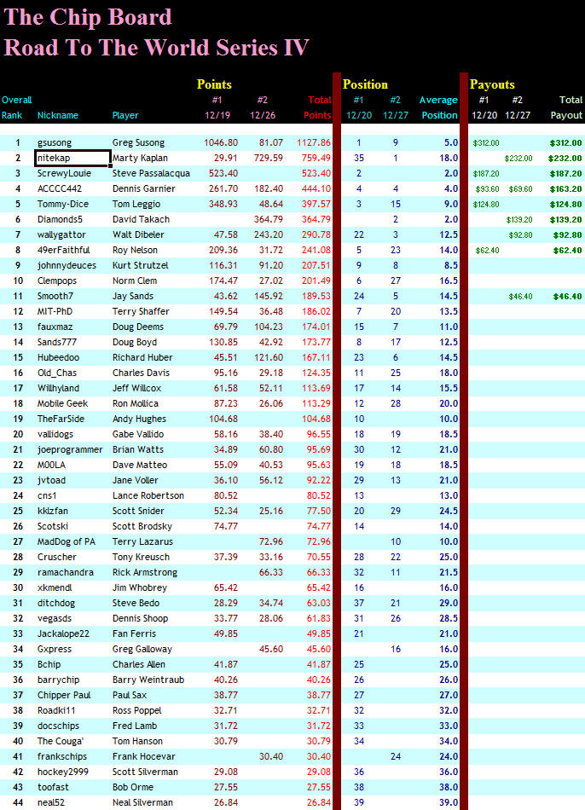Select the Overall Rank header
Viewport: 585px width, 810px height.
(x=16, y=107)
